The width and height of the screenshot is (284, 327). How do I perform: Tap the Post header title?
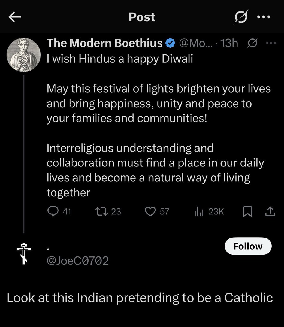tap(142, 17)
